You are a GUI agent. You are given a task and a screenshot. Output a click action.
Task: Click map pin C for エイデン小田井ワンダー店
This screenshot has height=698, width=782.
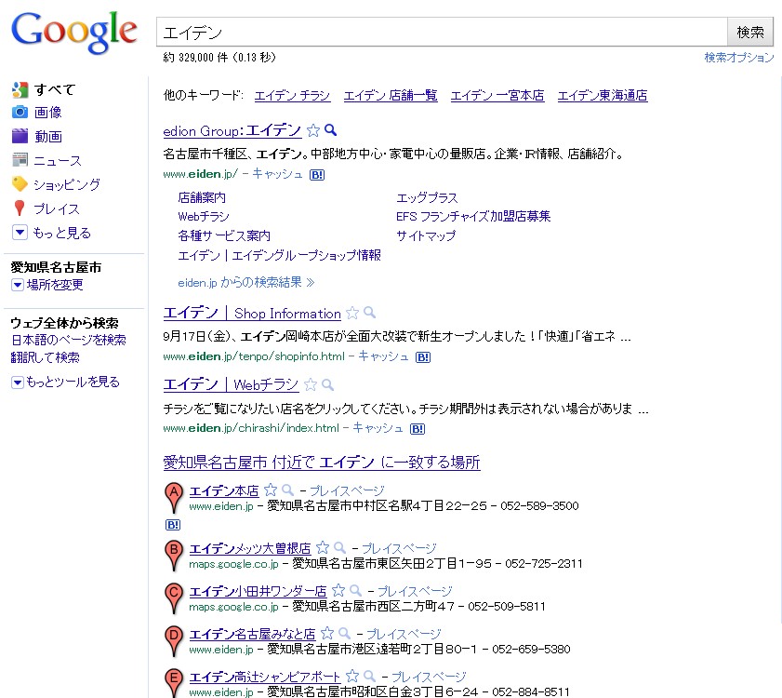pyautogui.click(x=172, y=597)
